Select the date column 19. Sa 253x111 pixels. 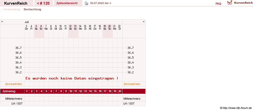105,27
